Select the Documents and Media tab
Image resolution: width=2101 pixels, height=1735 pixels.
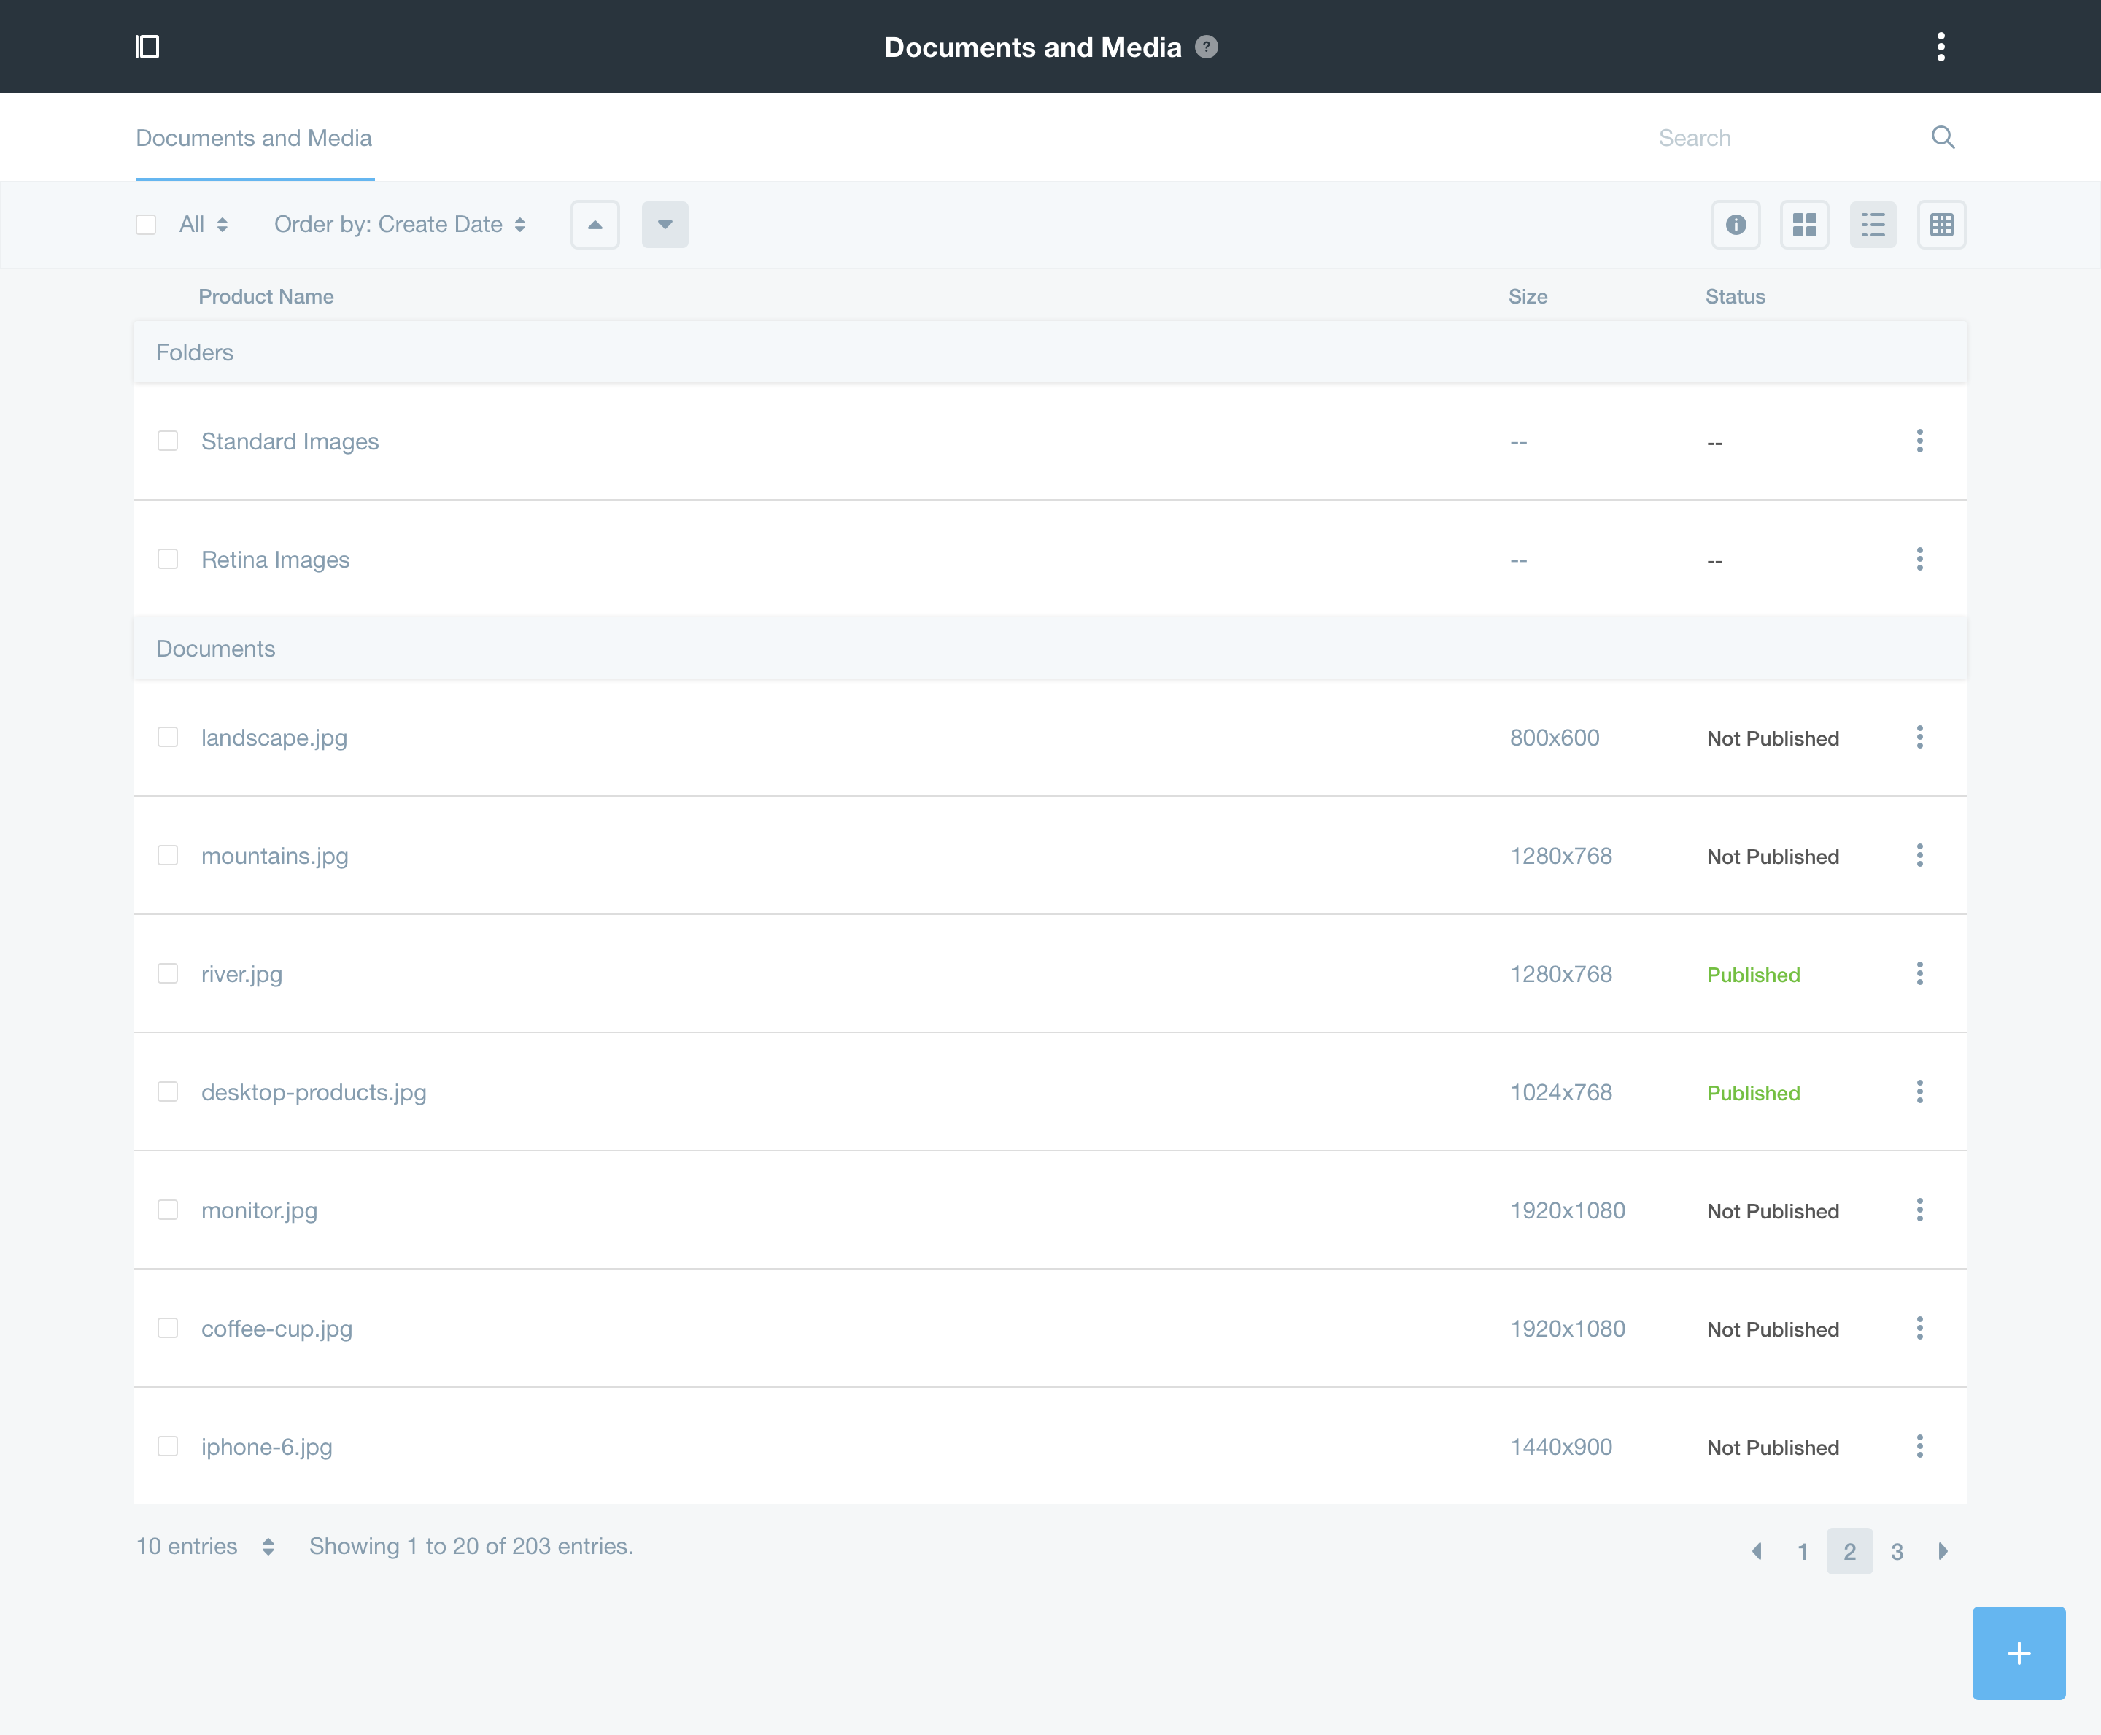click(254, 138)
